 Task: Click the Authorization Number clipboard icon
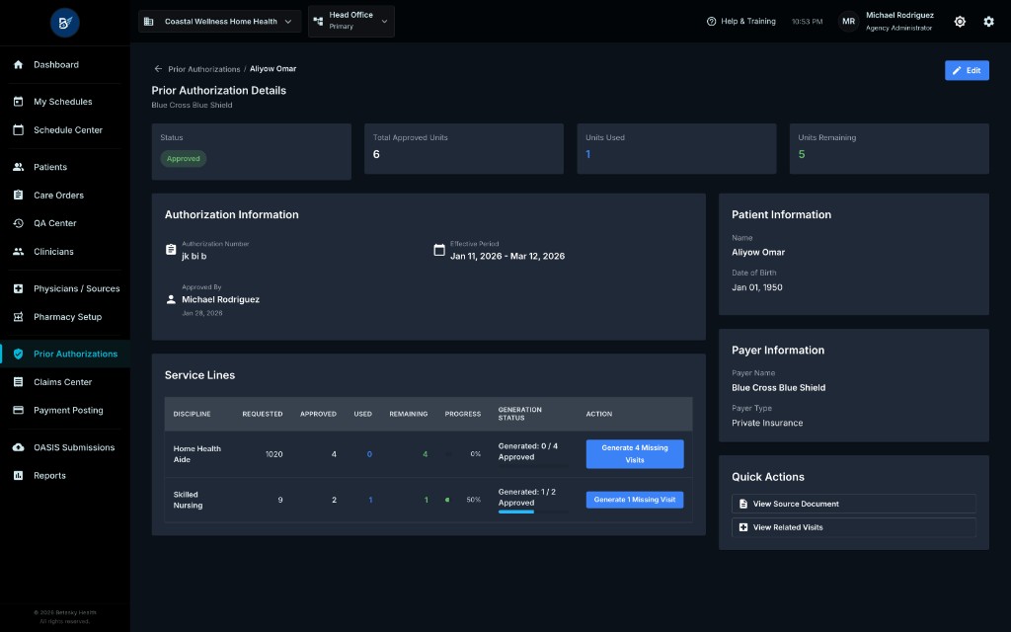click(x=171, y=250)
